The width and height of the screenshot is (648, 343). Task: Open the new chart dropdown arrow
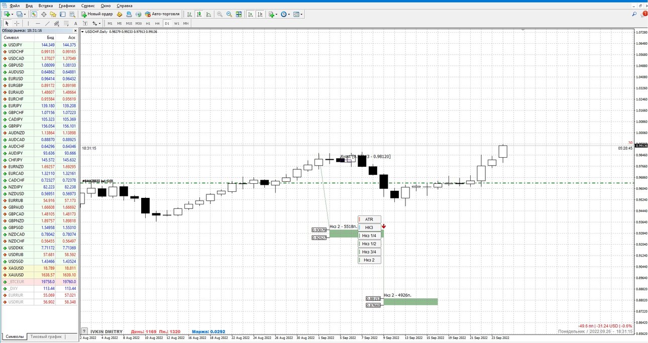tap(12, 14)
